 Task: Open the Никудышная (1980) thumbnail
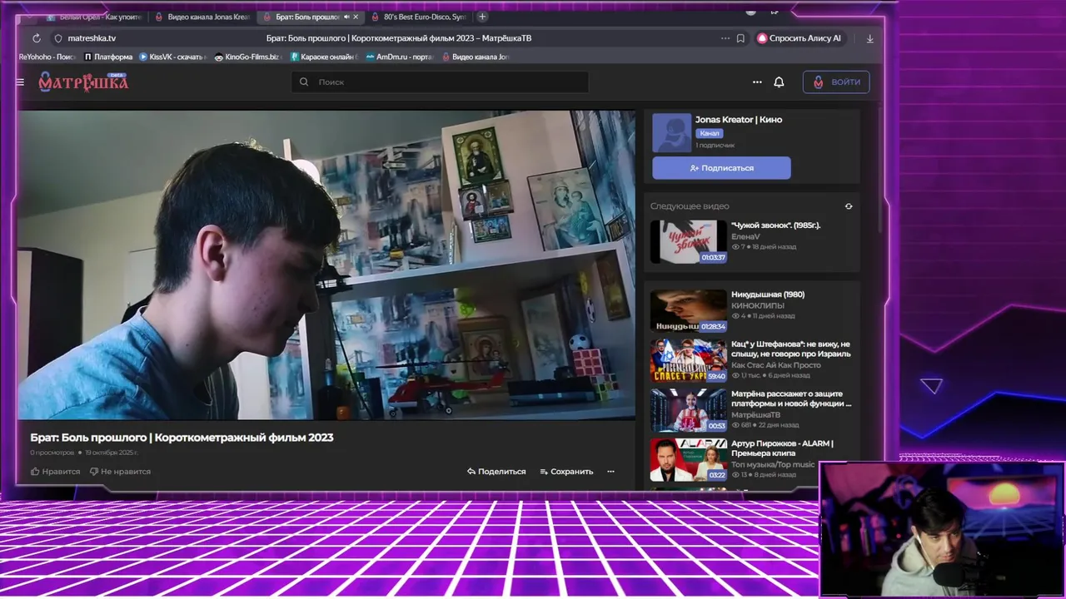tap(689, 310)
